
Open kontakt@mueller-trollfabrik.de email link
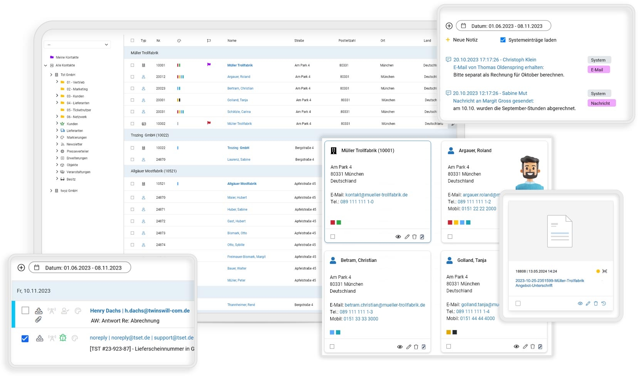point(376,195)
